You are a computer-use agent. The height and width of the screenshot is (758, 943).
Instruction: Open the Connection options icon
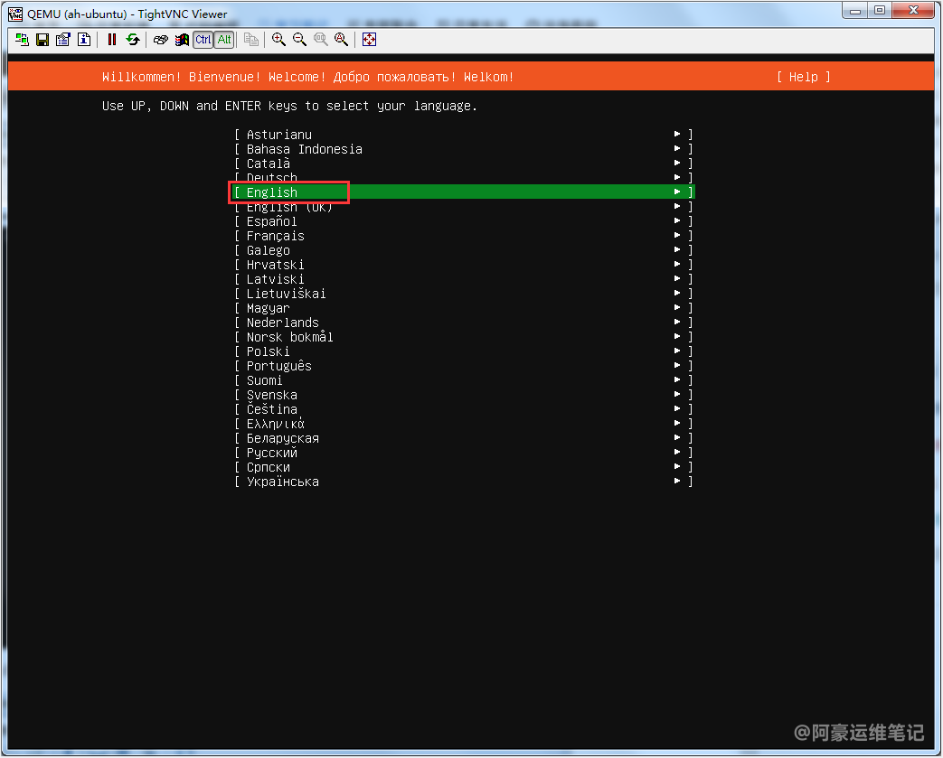62,40
